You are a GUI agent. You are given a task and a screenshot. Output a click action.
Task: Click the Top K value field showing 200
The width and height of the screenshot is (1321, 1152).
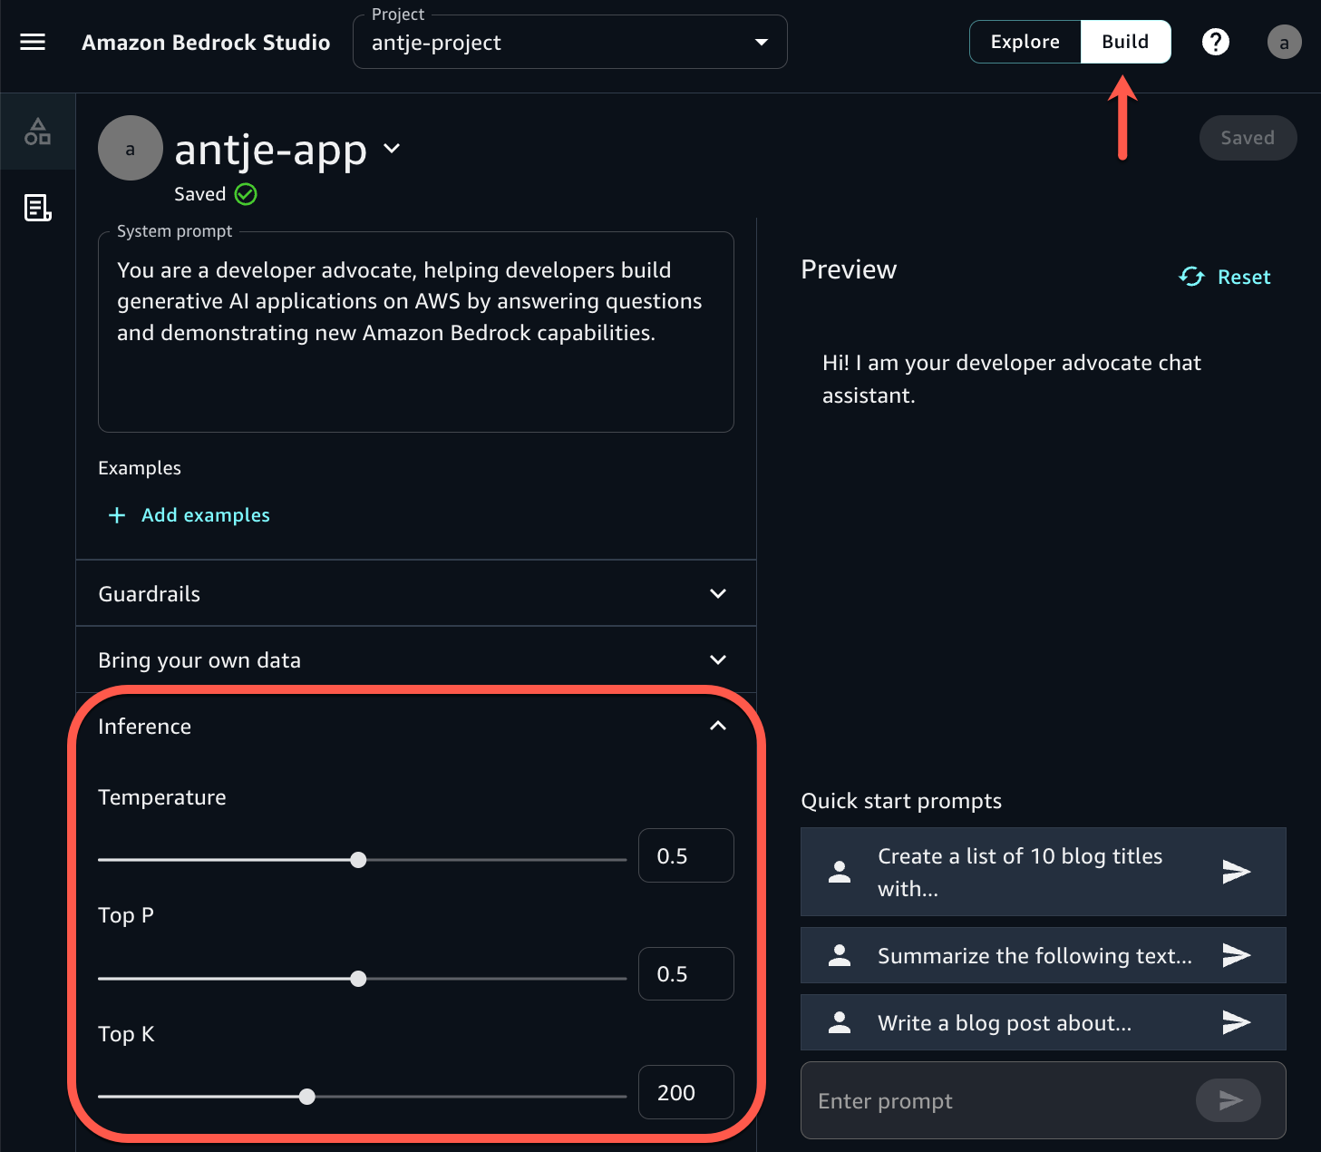tap(686, 1092)
